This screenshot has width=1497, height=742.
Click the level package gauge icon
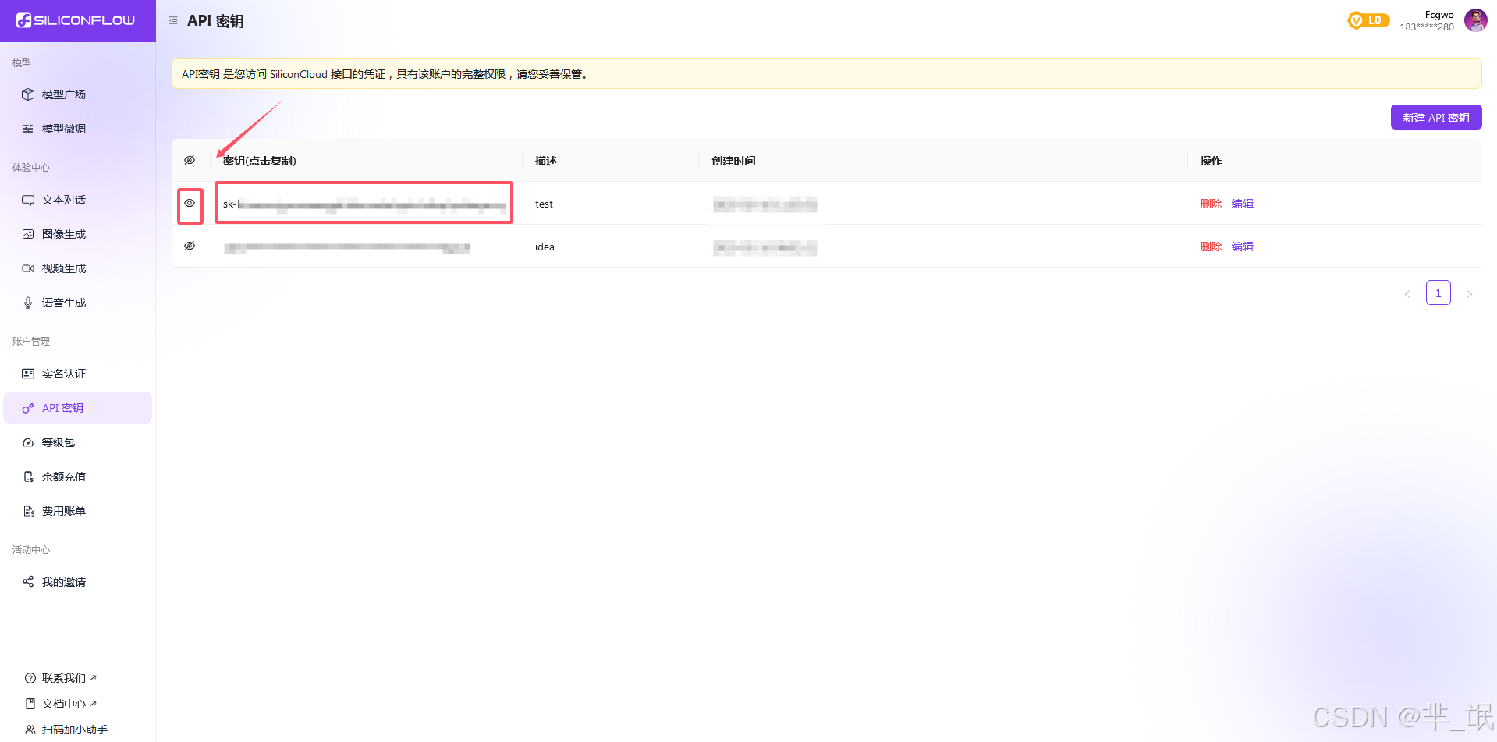[x=28, y=442]
